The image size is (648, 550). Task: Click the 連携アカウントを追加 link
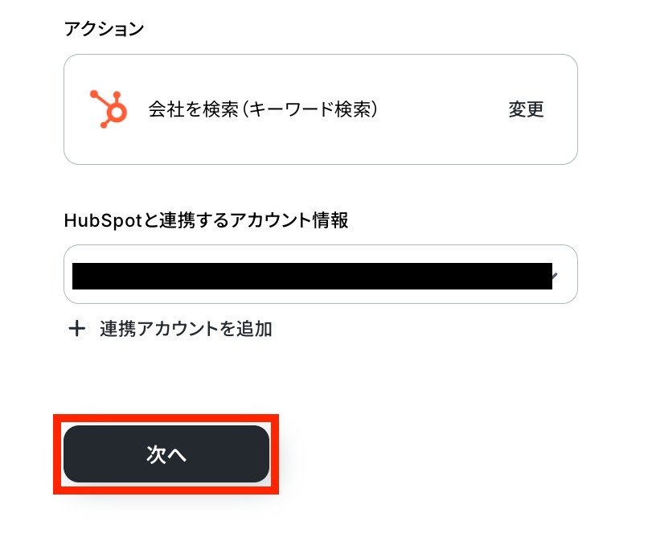(x=186, y=329)
